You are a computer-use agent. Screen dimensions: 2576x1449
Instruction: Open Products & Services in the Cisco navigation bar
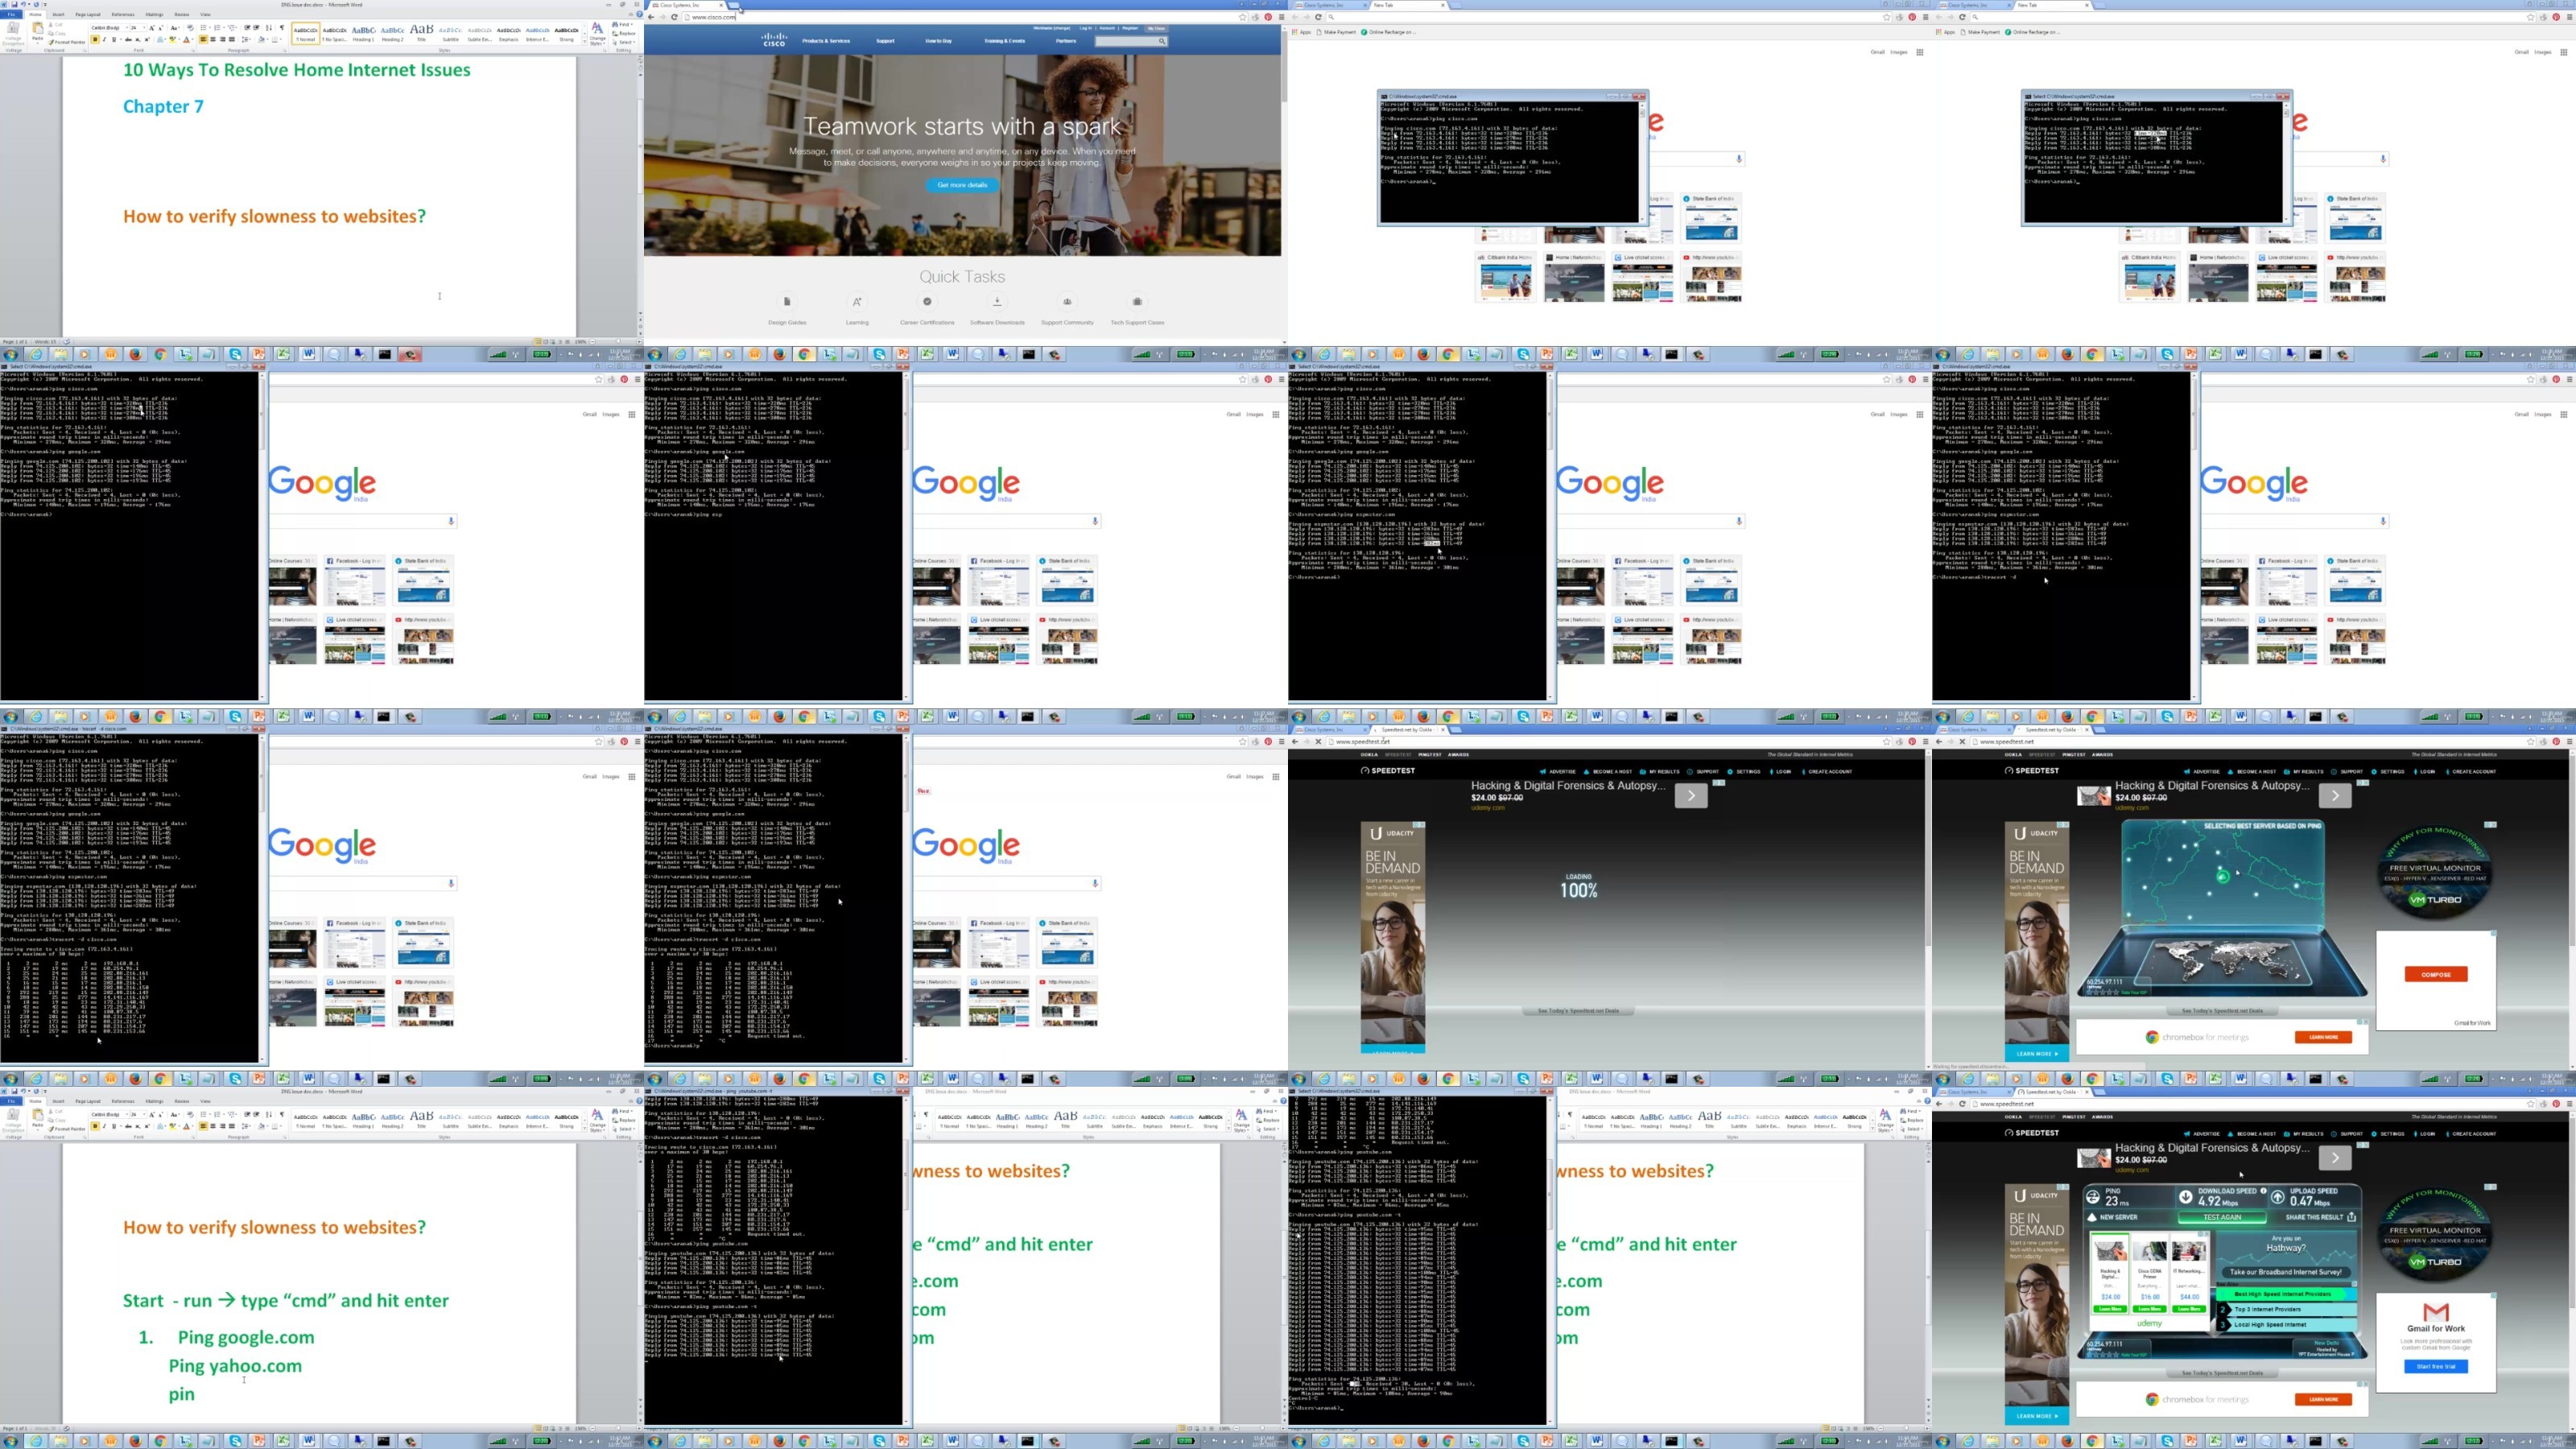pyautogui.click(x=826, y=42)
